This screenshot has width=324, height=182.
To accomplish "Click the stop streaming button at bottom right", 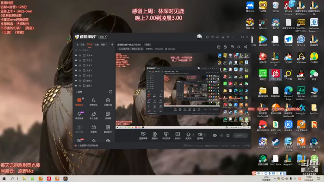I will (x=240, y=135).
